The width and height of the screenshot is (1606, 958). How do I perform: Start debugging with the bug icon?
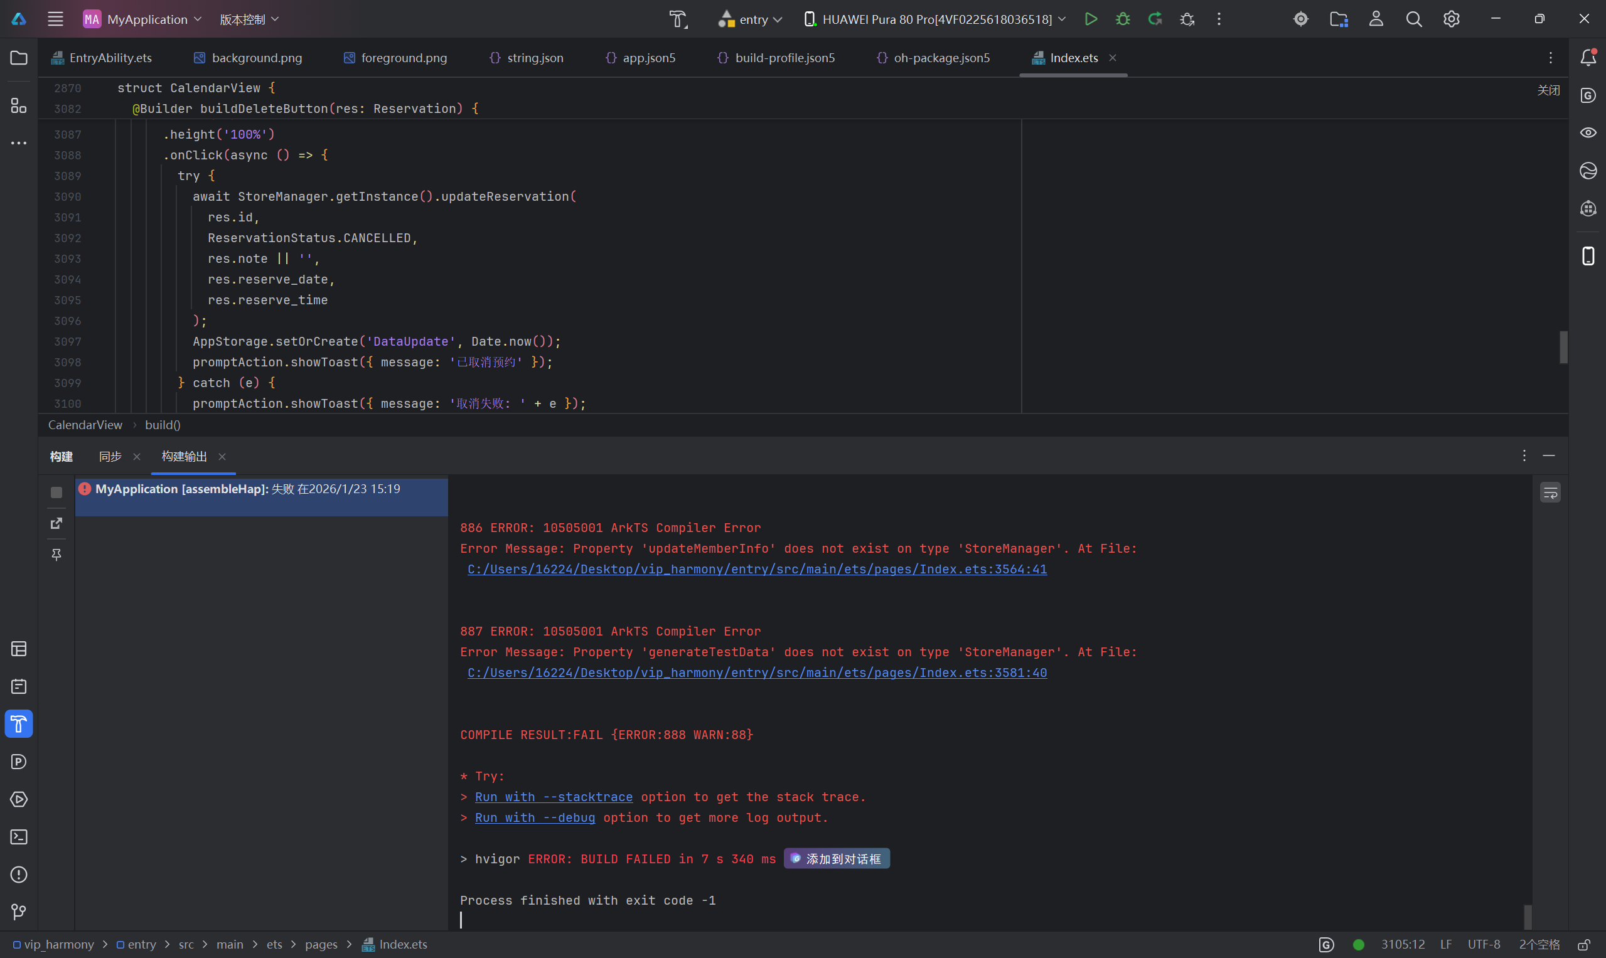[1123, 19]
